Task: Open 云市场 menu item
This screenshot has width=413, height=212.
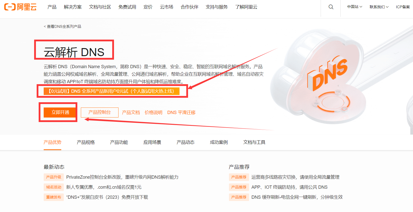Action: (x=167, y=7)
